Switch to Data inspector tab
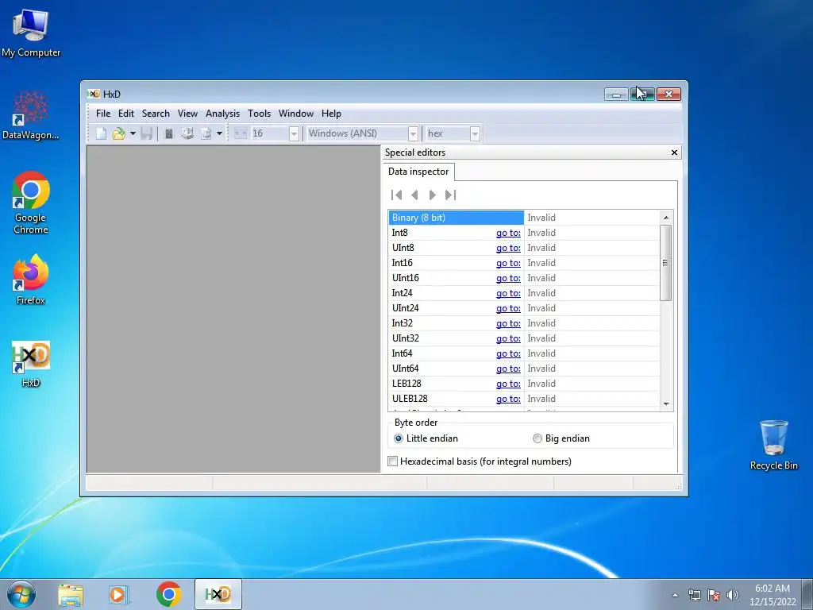 418,172
